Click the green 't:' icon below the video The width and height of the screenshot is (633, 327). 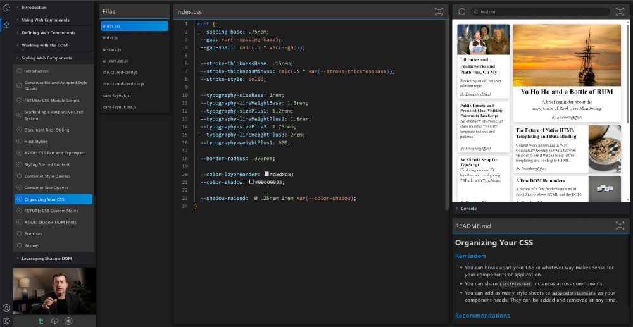(41, 321)
